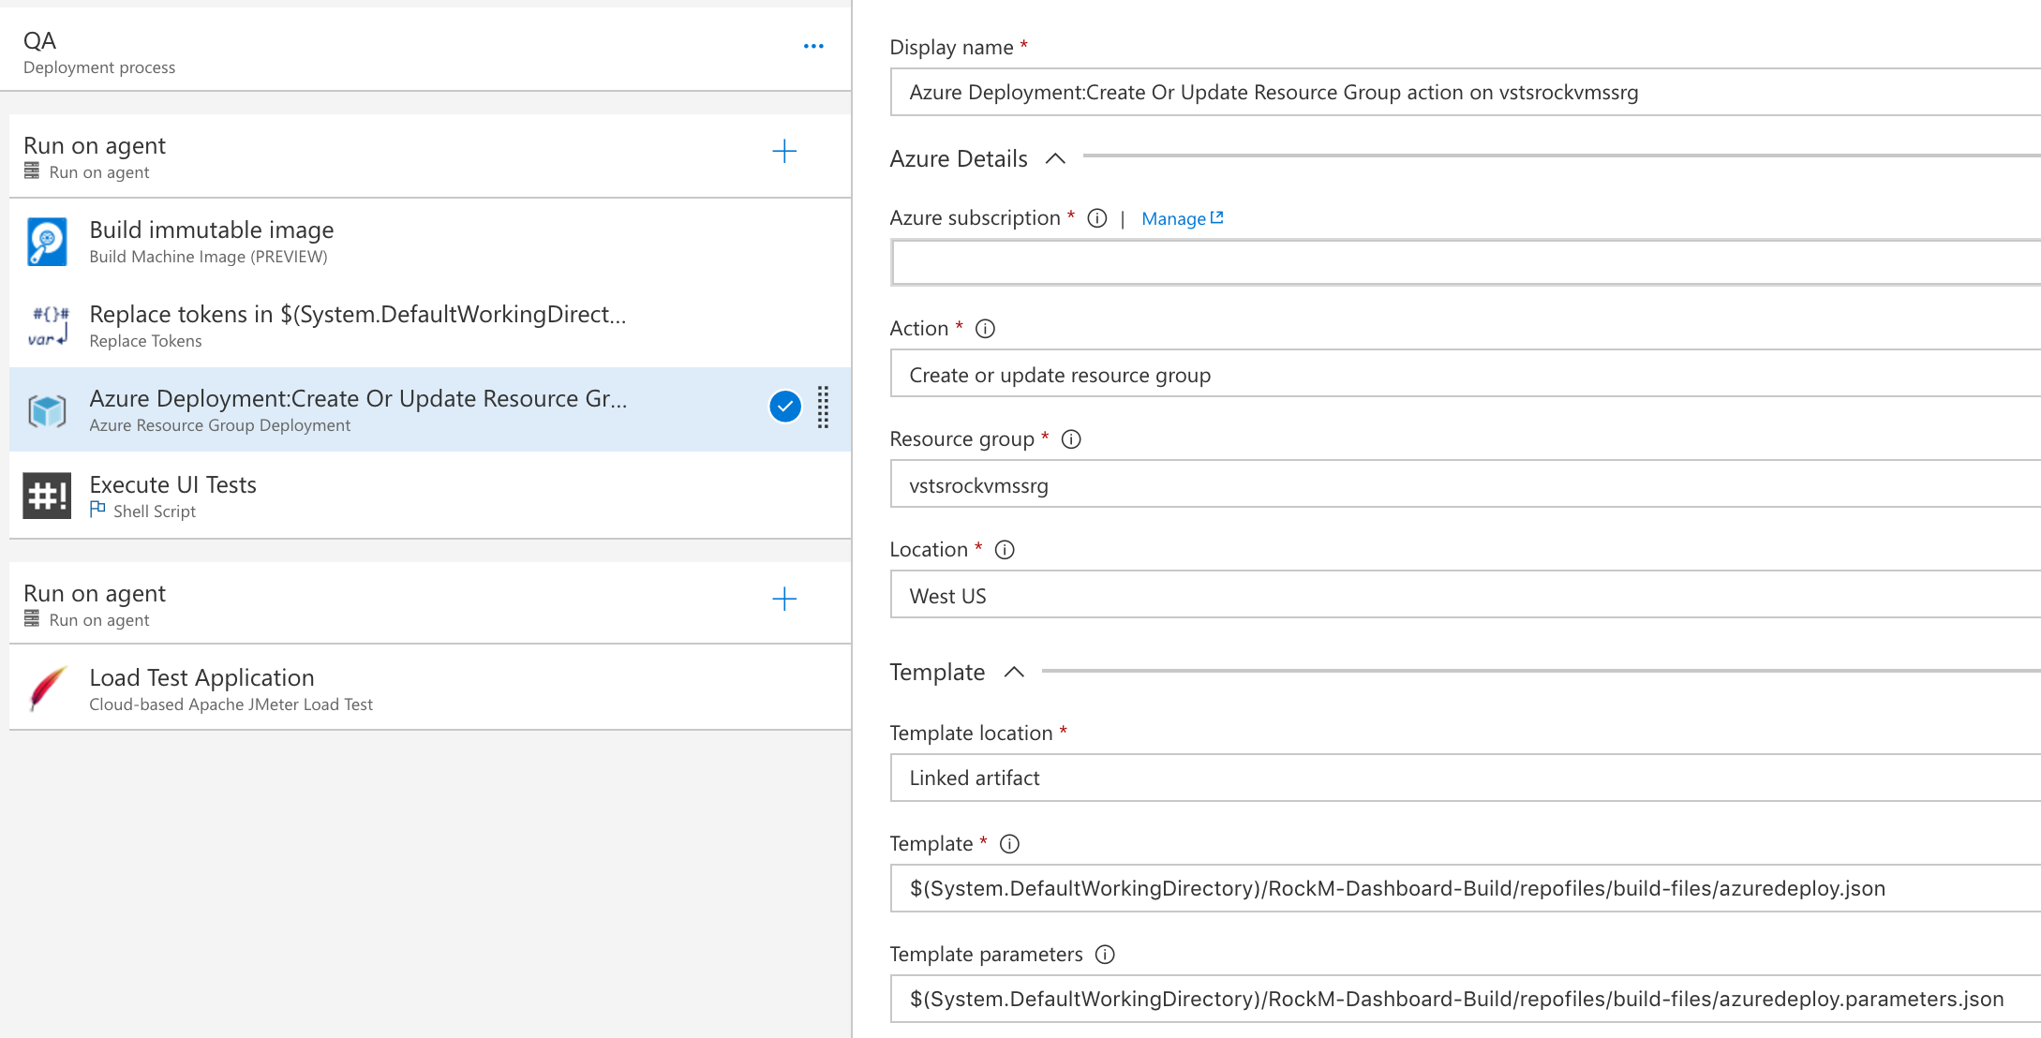Open the QA environment ellipsis menu
This screenshot has height=1038, width=2041.
tap(813, 46)
